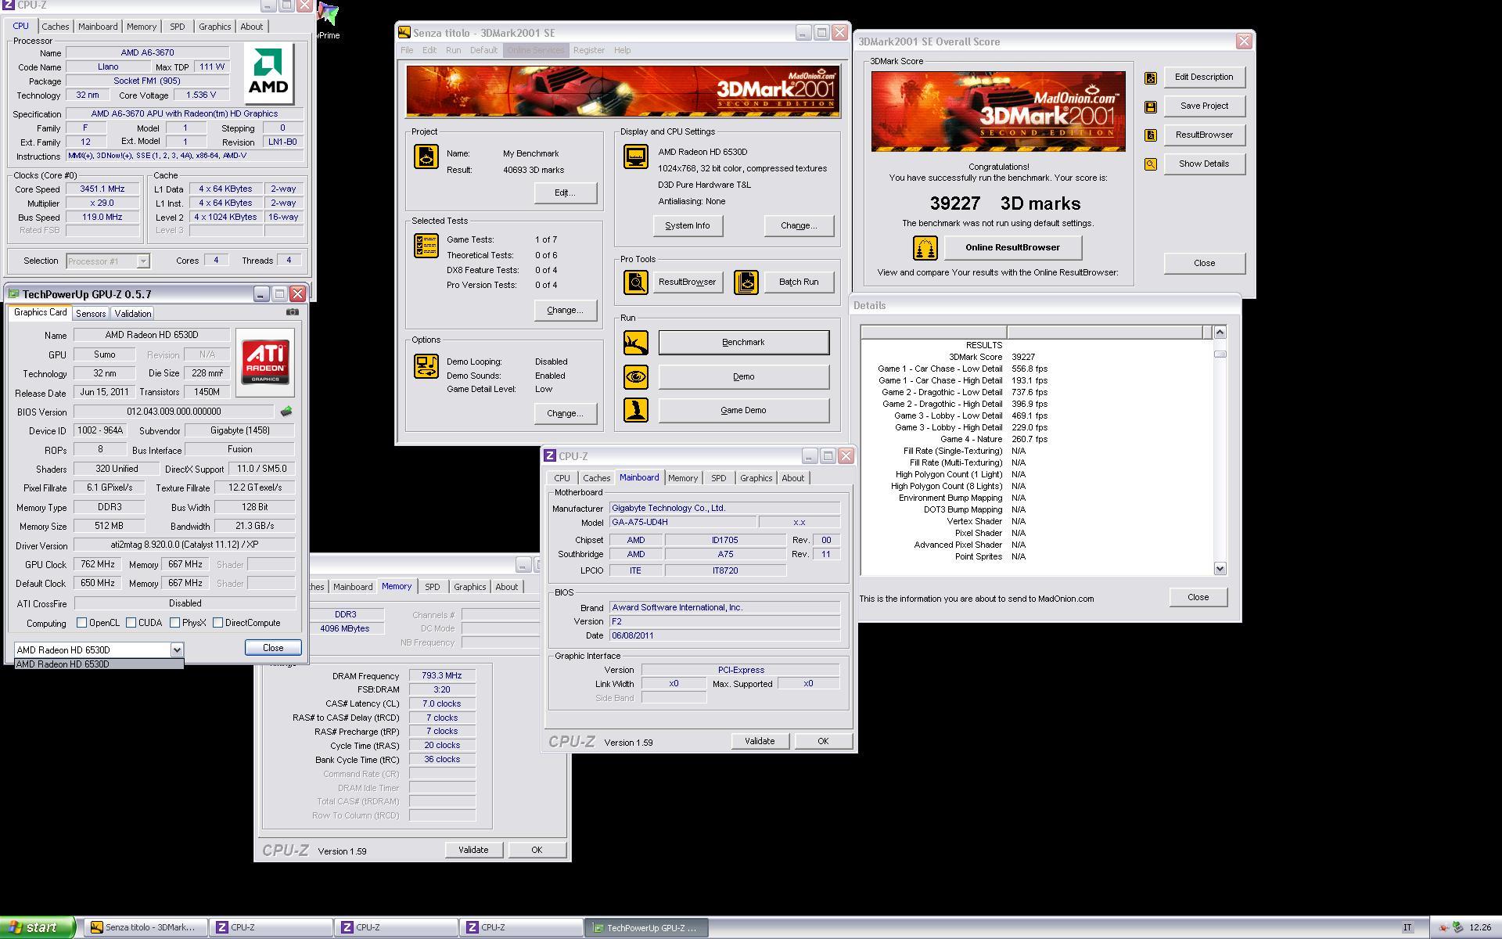This screenshot has height=939, width=1502.
Task: Click Close button in Details panel
Action: (1198, 597)
